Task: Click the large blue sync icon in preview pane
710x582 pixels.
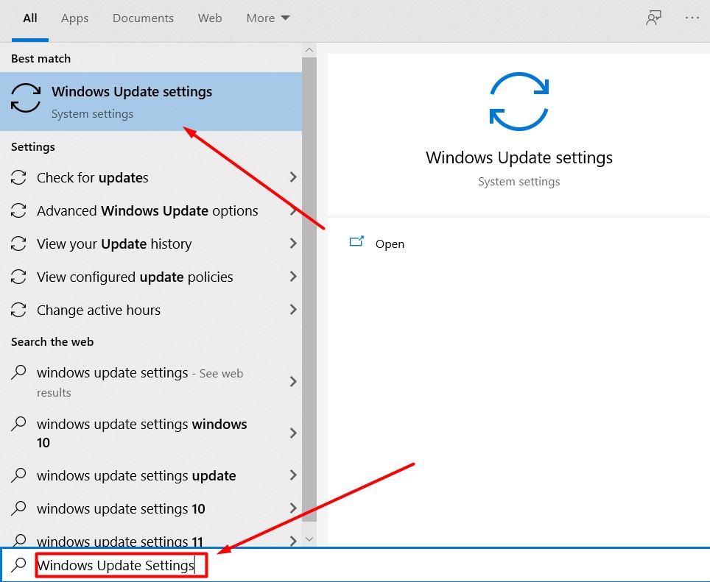Action: click(519, 102)
